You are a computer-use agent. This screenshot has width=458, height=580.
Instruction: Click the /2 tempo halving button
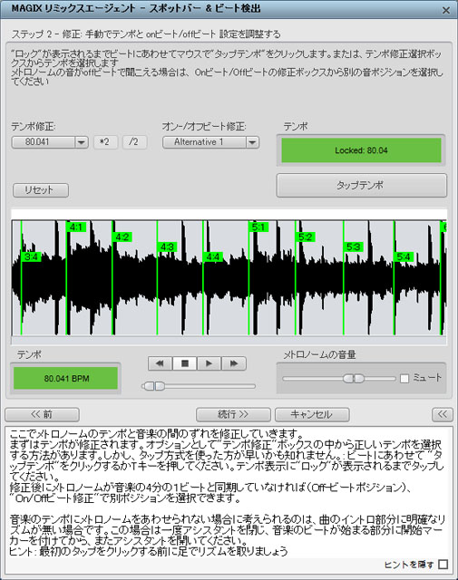tap(134, 141)
